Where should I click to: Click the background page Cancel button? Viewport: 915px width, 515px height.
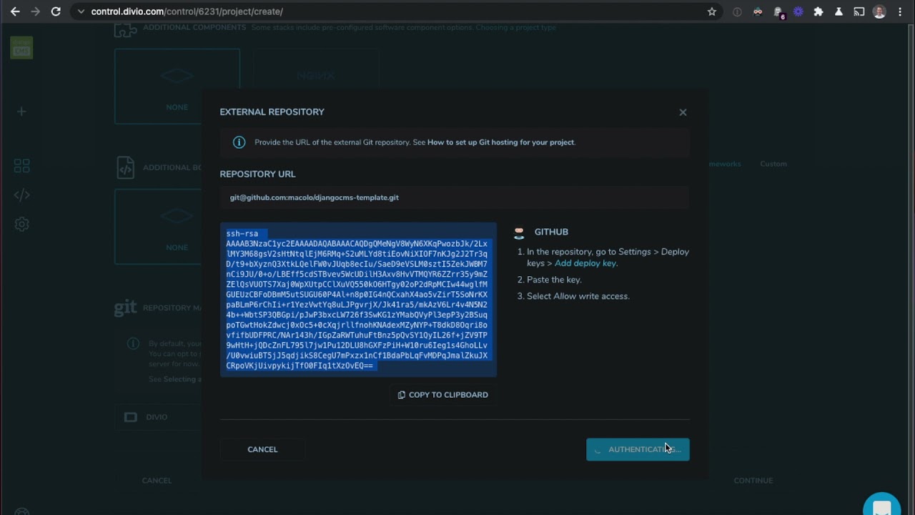click(x=157, y=481)
